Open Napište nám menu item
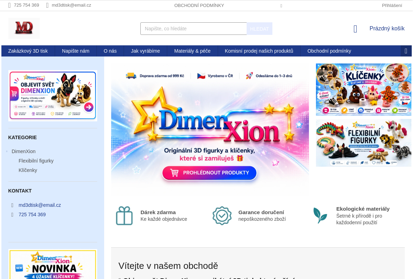Viewport: 418px width, 279px height. [x=76, y=51]
